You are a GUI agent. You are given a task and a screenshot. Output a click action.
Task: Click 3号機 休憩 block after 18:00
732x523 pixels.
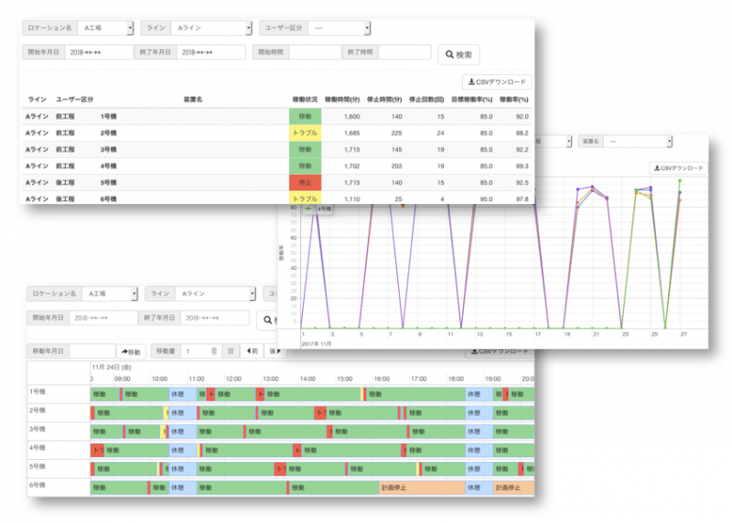coord(479,432)
